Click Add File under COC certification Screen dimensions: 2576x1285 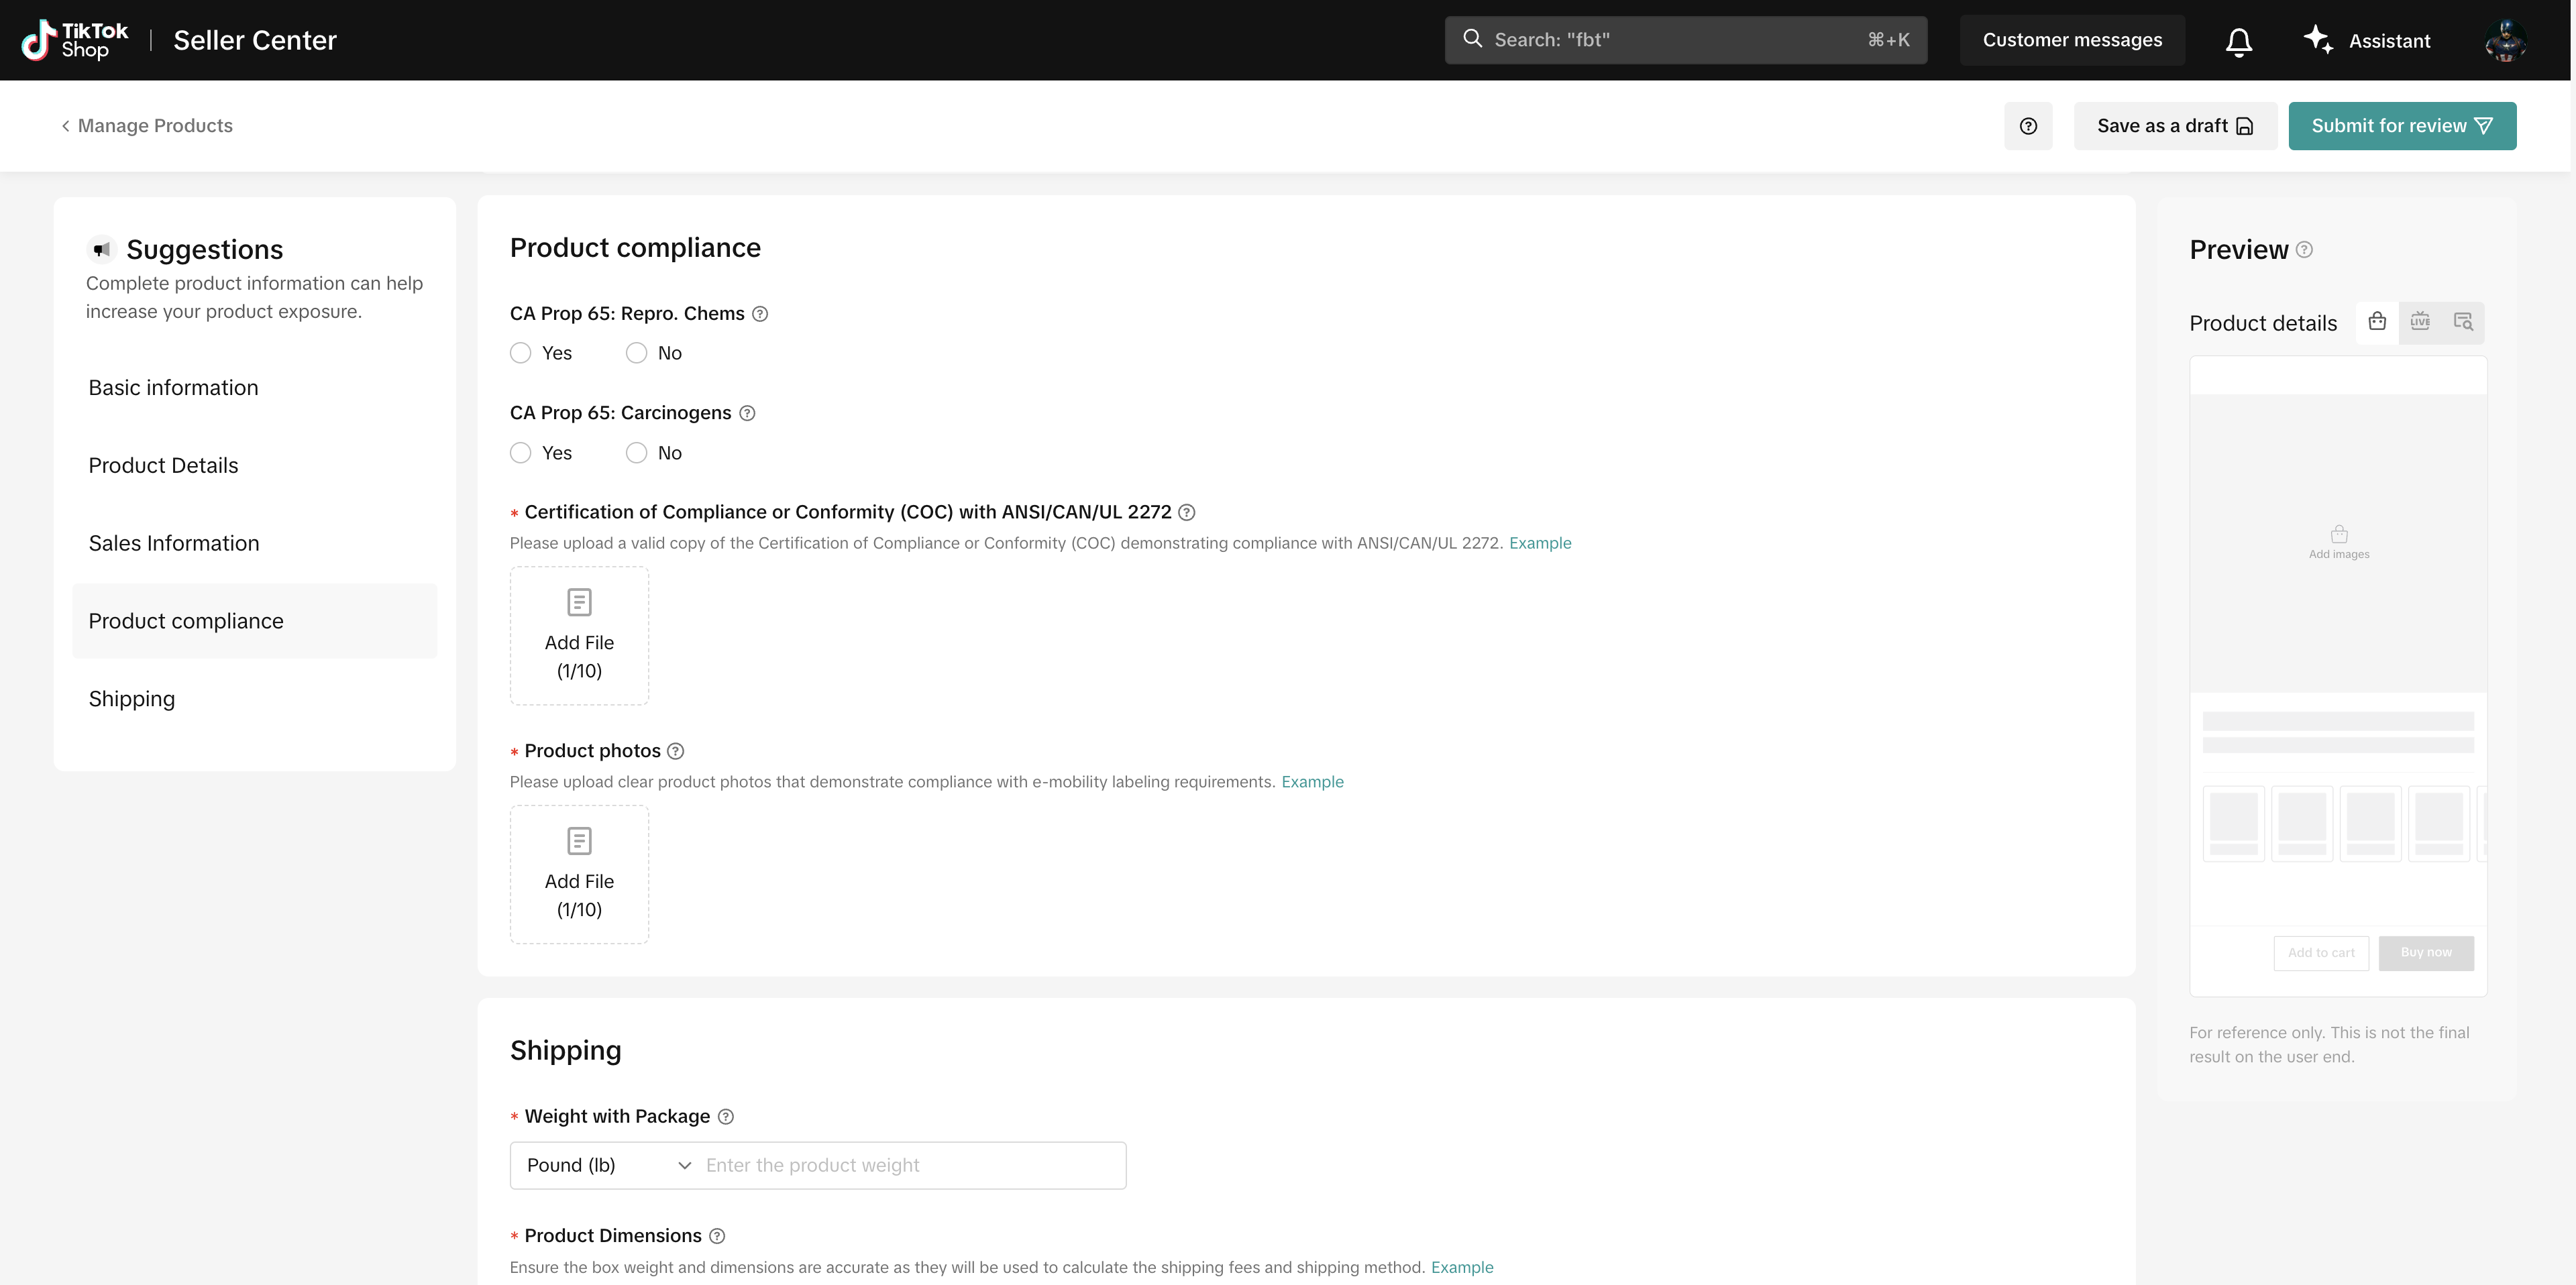(x=579, y=636)
